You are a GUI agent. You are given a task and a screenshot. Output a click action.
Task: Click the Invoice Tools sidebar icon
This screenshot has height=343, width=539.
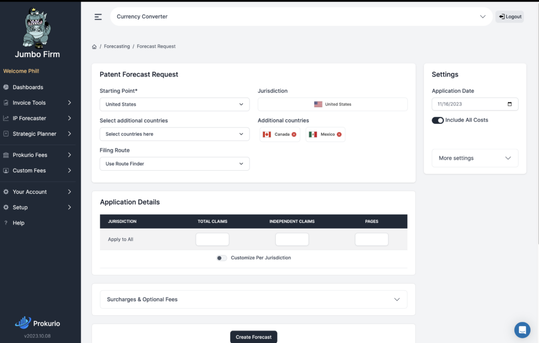(x=6, y=103)
